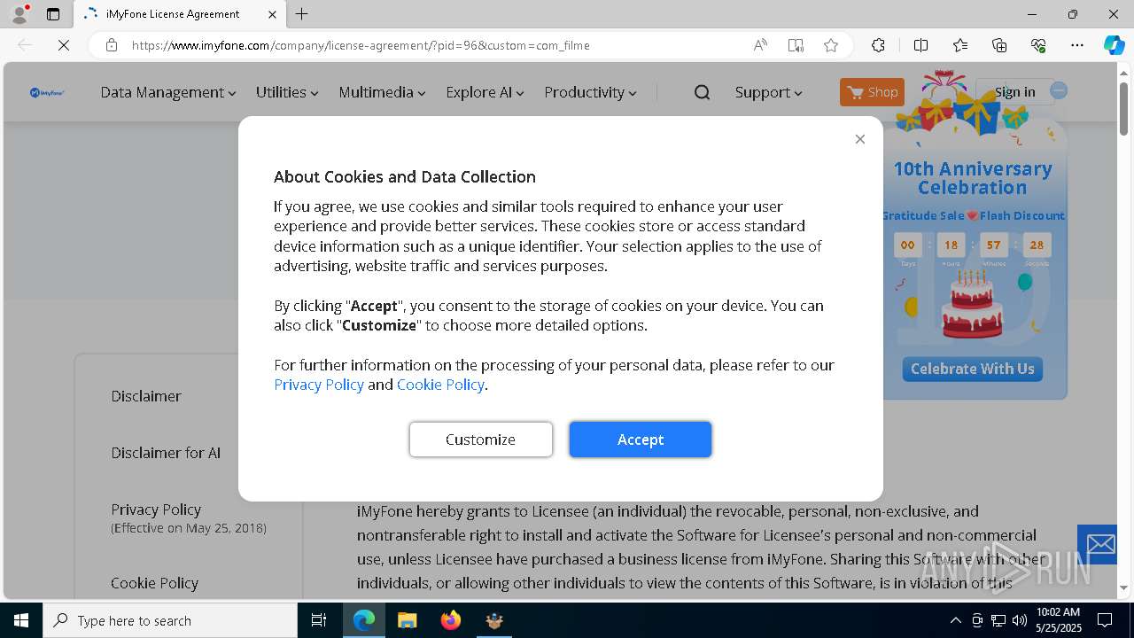Open browser Collections
1134x638 pixels.
[x=999, y=45]
